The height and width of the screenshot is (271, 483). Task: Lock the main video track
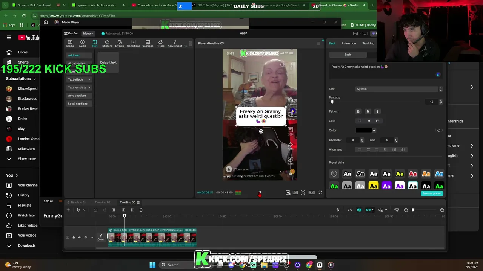(x=74, y=237)
